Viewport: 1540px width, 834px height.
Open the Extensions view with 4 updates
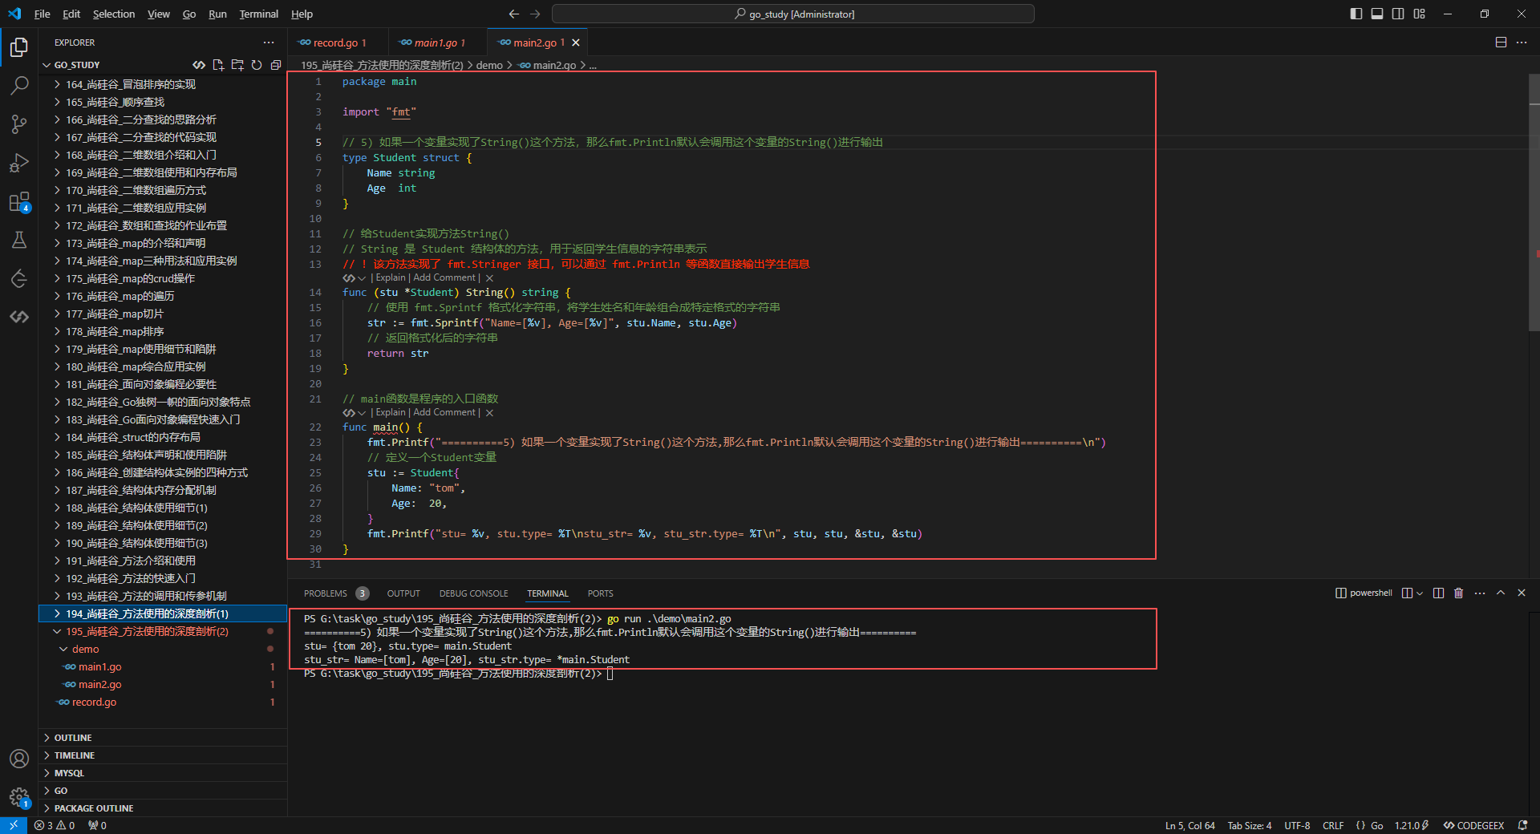19,202
